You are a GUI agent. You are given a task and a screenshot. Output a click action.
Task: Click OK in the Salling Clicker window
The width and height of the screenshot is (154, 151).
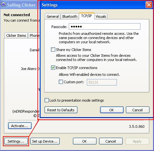85,141
